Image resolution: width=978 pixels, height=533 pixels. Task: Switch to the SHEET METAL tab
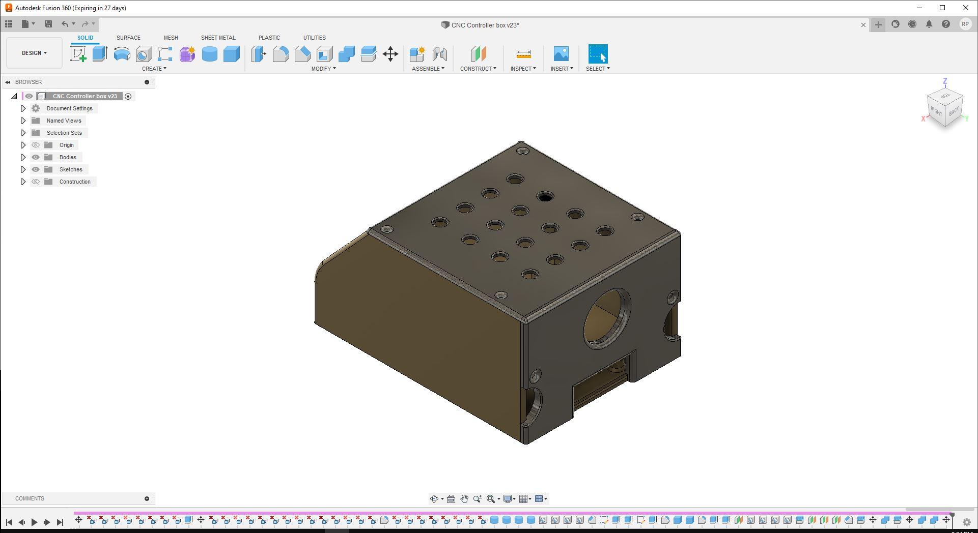218,38
